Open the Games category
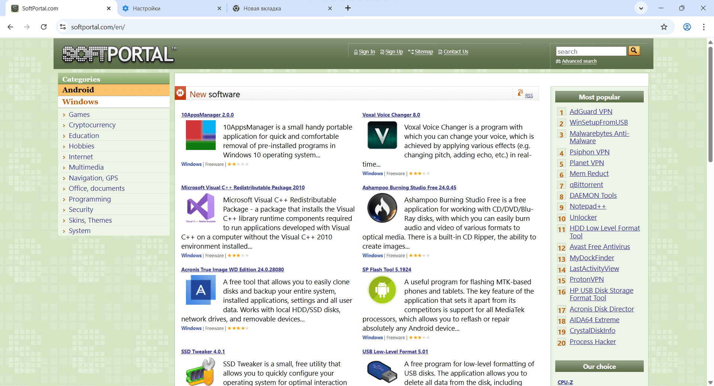The image size is (714, 386). (x=79, y=115)
